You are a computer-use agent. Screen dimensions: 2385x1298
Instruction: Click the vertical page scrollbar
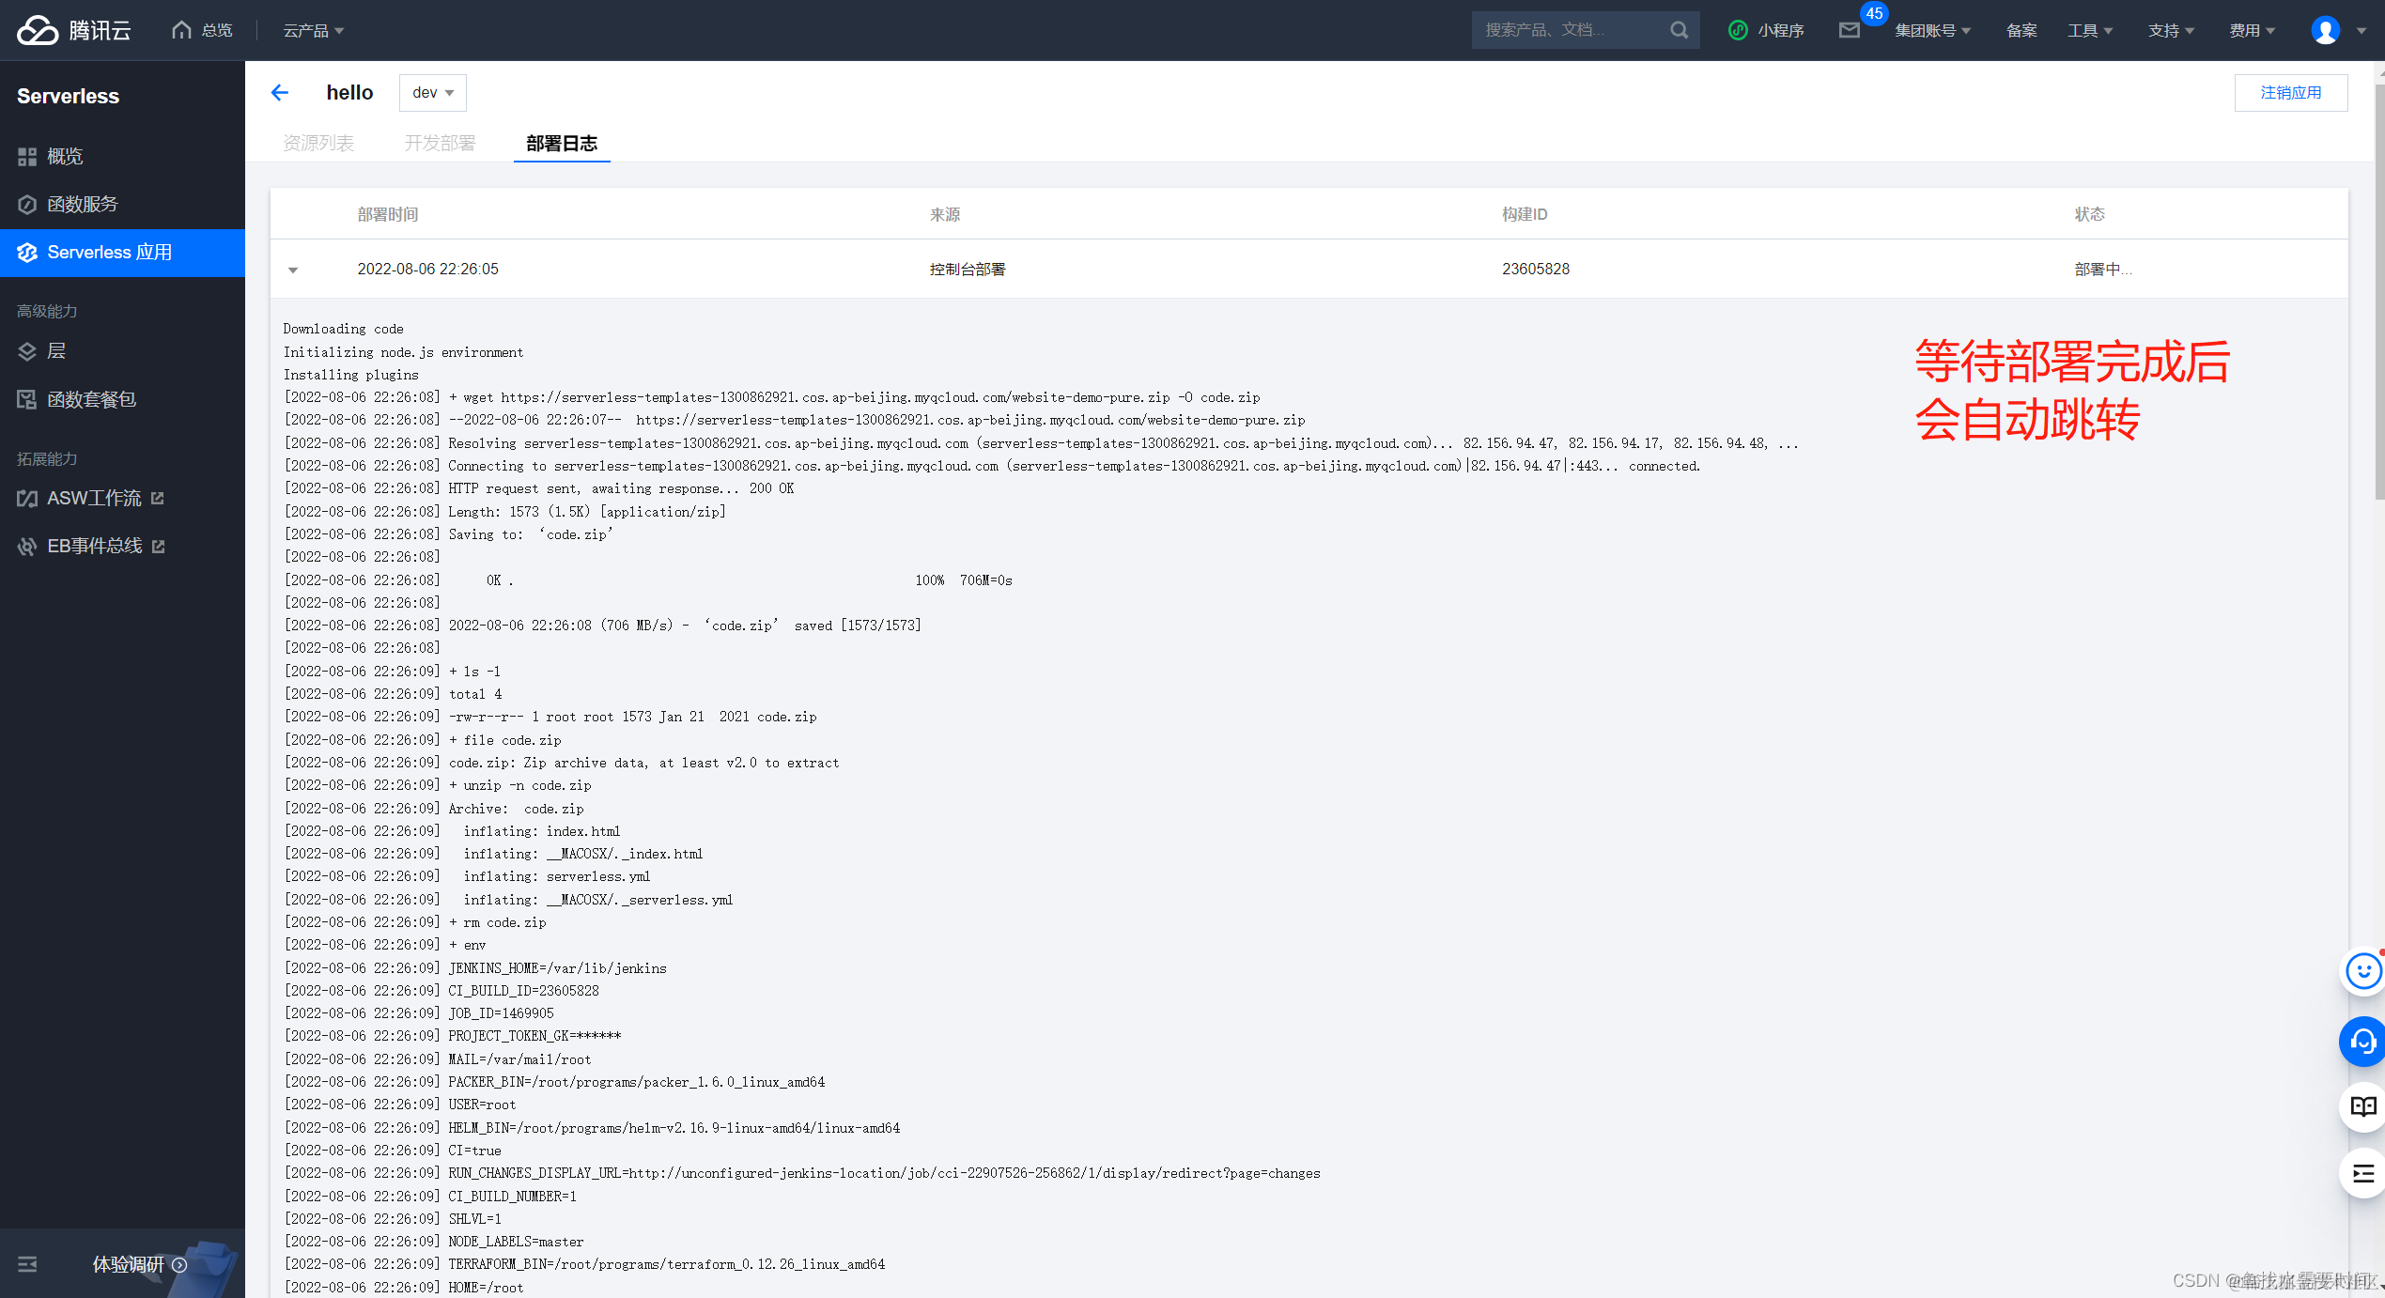click(2378, 291)
